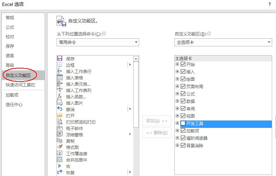The image size is (276, 176).
Task: Open the 常规 options category
Action: [x=10, y=18]
